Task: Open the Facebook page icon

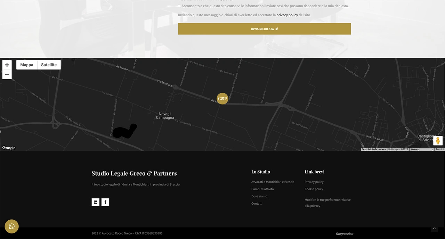Action: click(105, 202)
